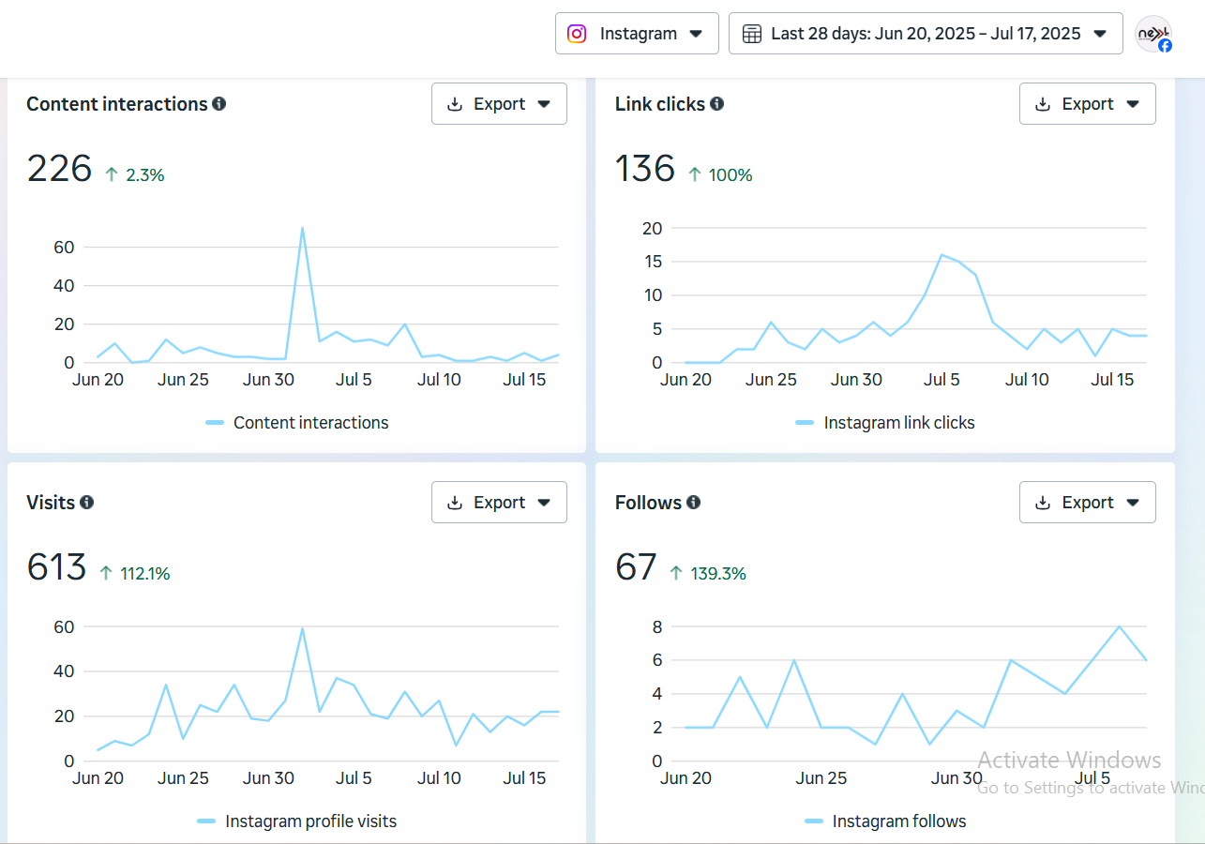Click the 2.3% increase indicator
This screenshot has width=1205, height=844.
[134, 174]
